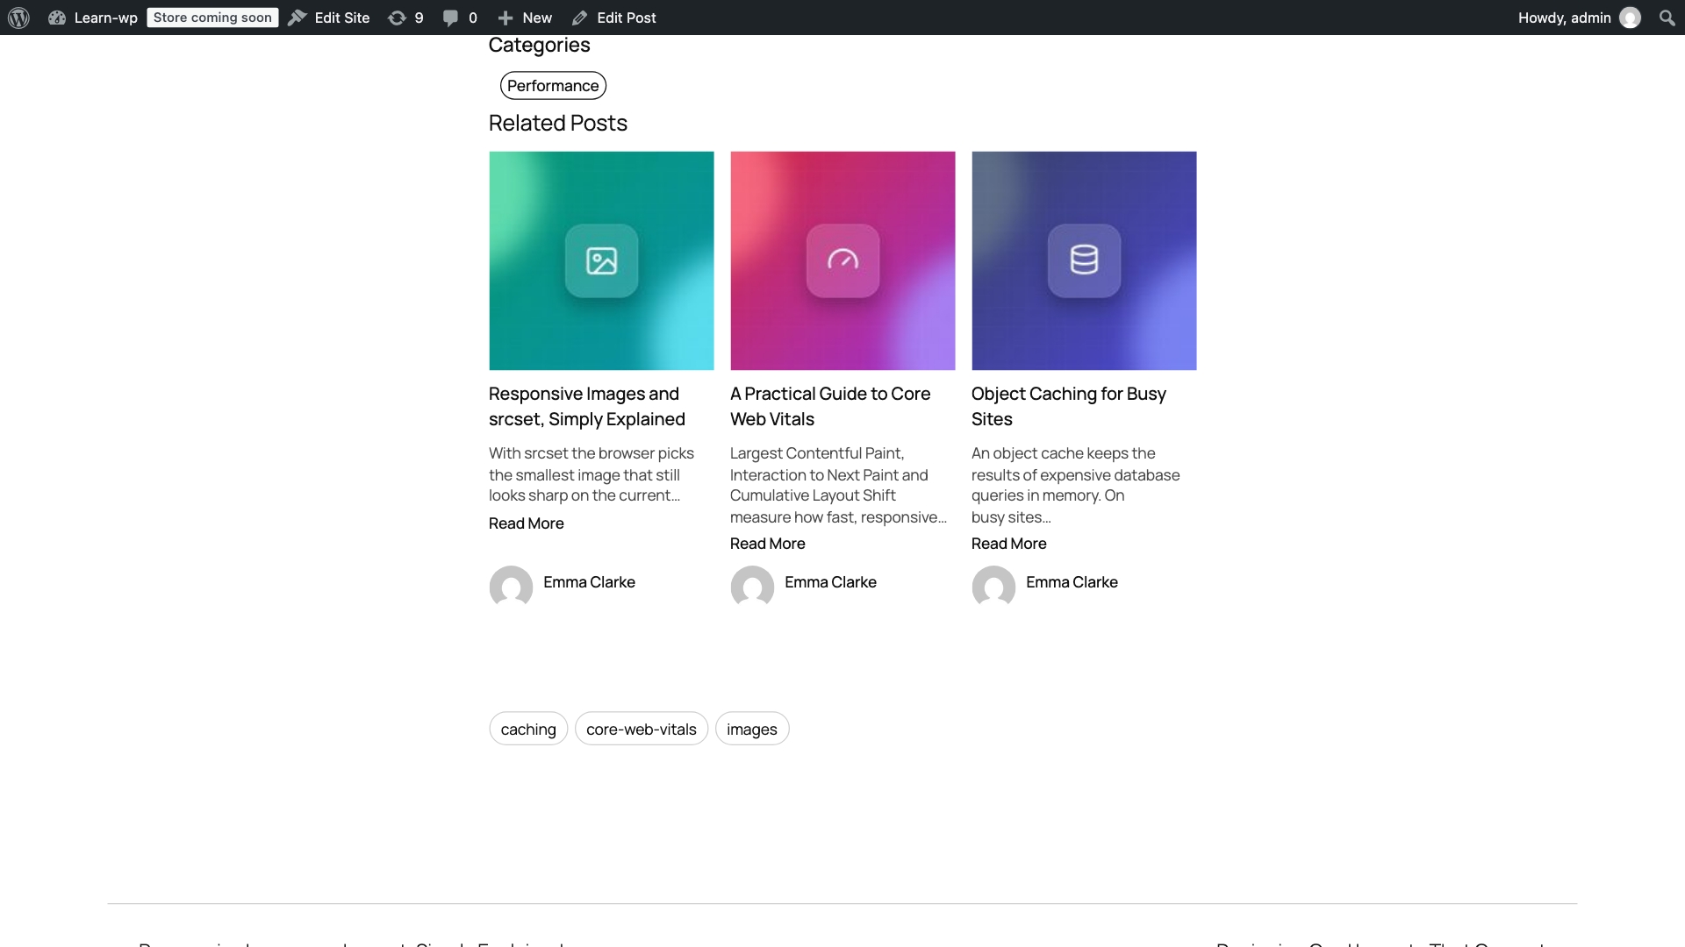Click Emma Clarke avatar under Responsive Images post

pyautogui.click(x=511, y=587)
